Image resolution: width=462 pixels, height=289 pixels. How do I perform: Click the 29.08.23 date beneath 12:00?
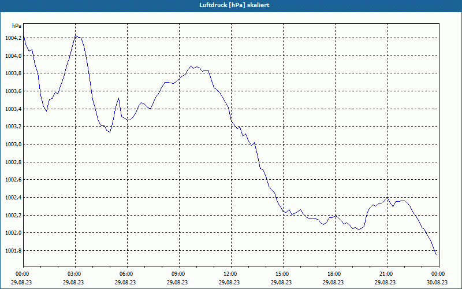(229, 282)
